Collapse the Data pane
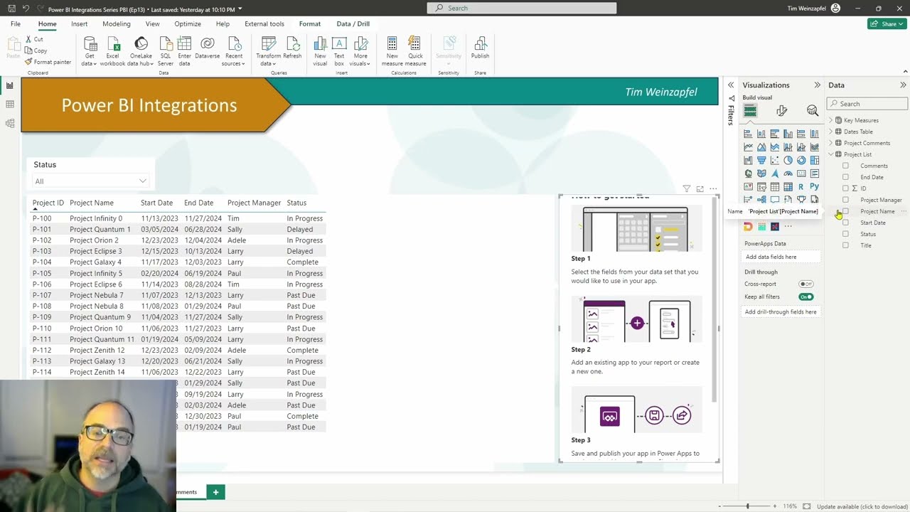Viewport: 910px width, 512px height. coord(903,85)
